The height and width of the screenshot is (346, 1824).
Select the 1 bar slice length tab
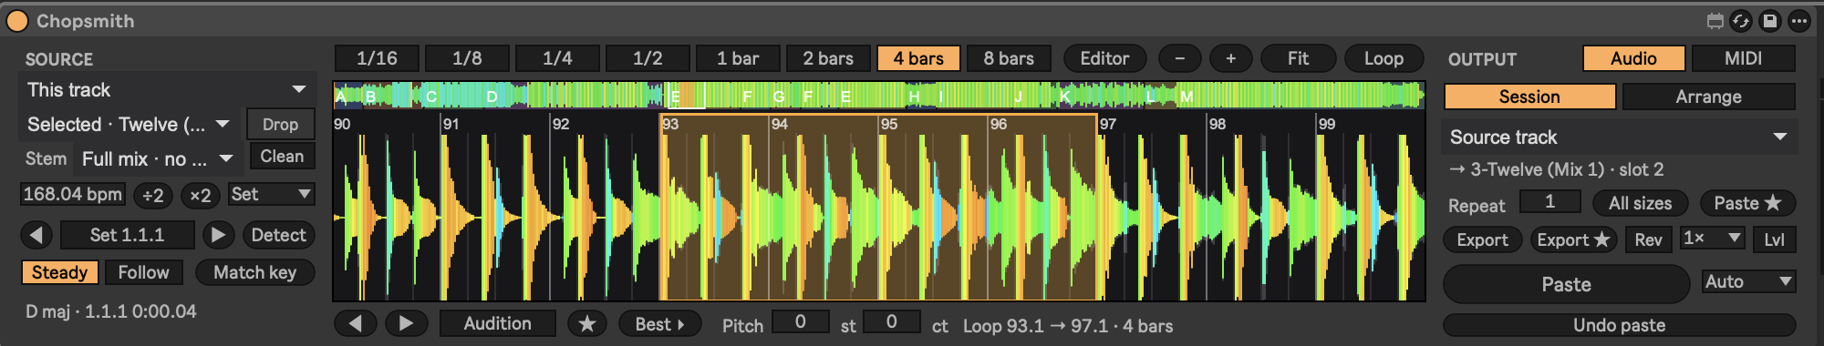point(738,58)
